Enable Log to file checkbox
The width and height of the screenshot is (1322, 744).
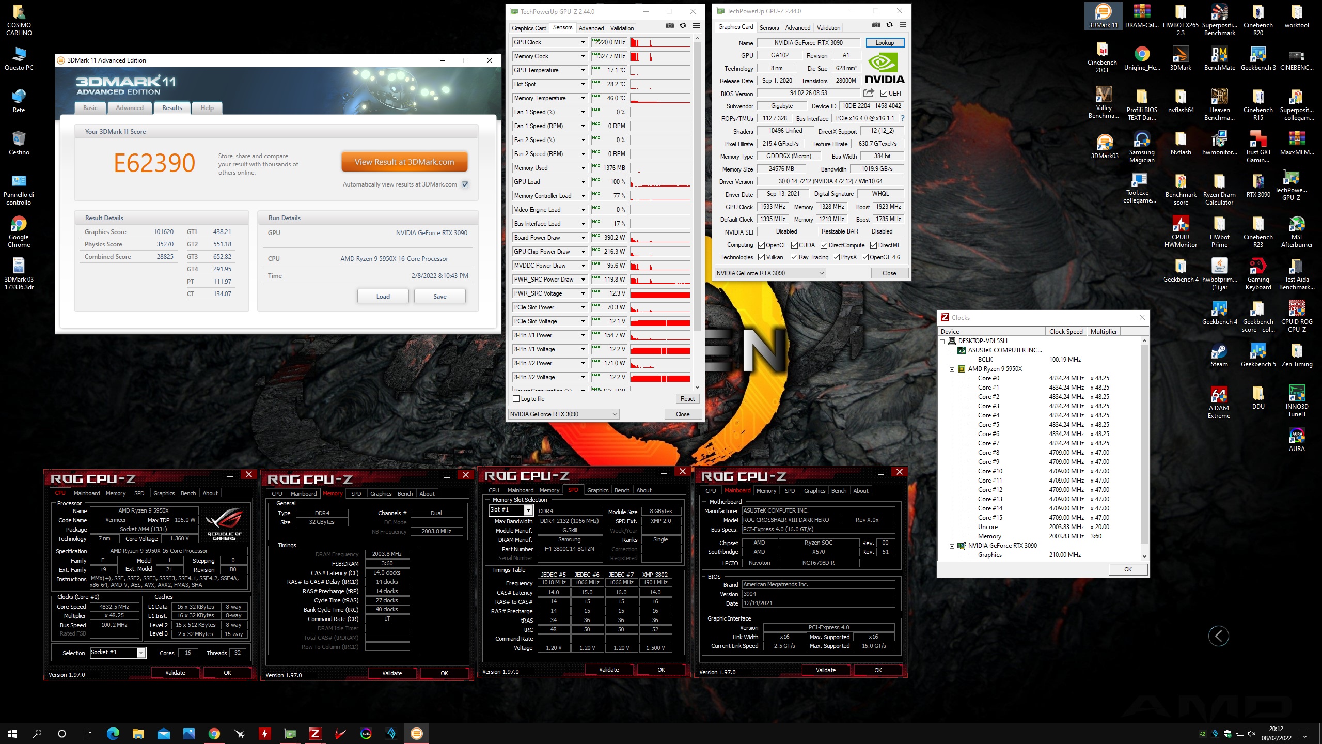point(516,399)
